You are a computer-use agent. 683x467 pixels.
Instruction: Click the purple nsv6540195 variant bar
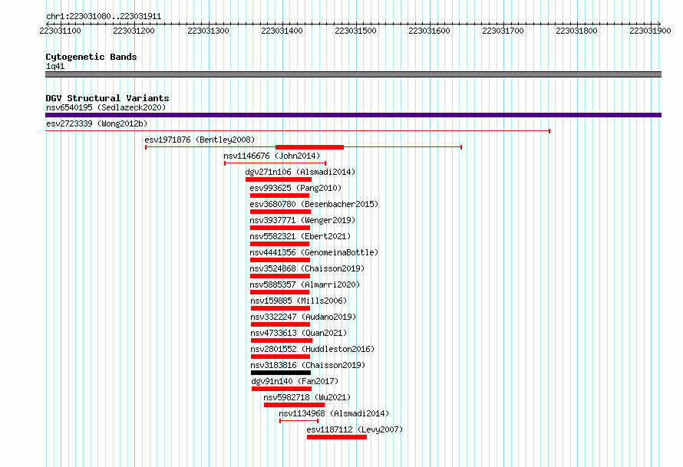point(353,115)
